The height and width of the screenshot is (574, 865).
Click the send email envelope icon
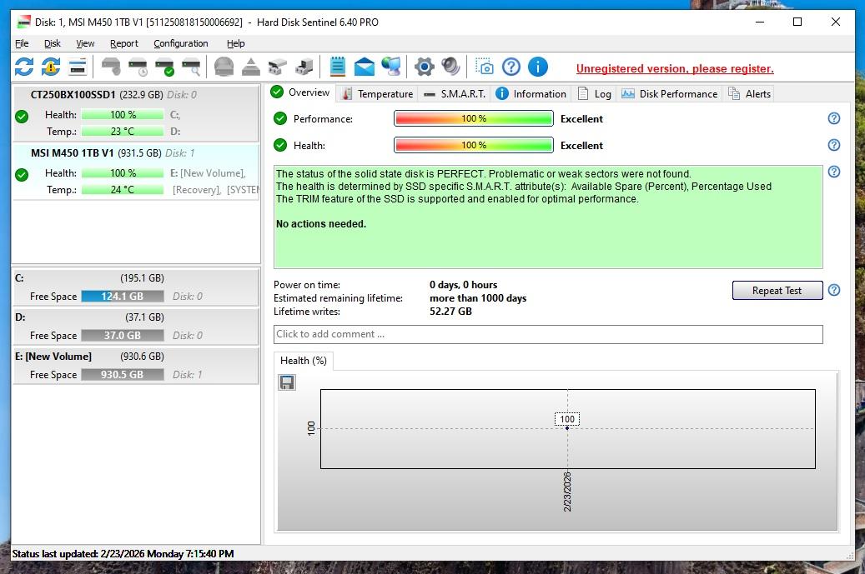(x=365, y=67)
